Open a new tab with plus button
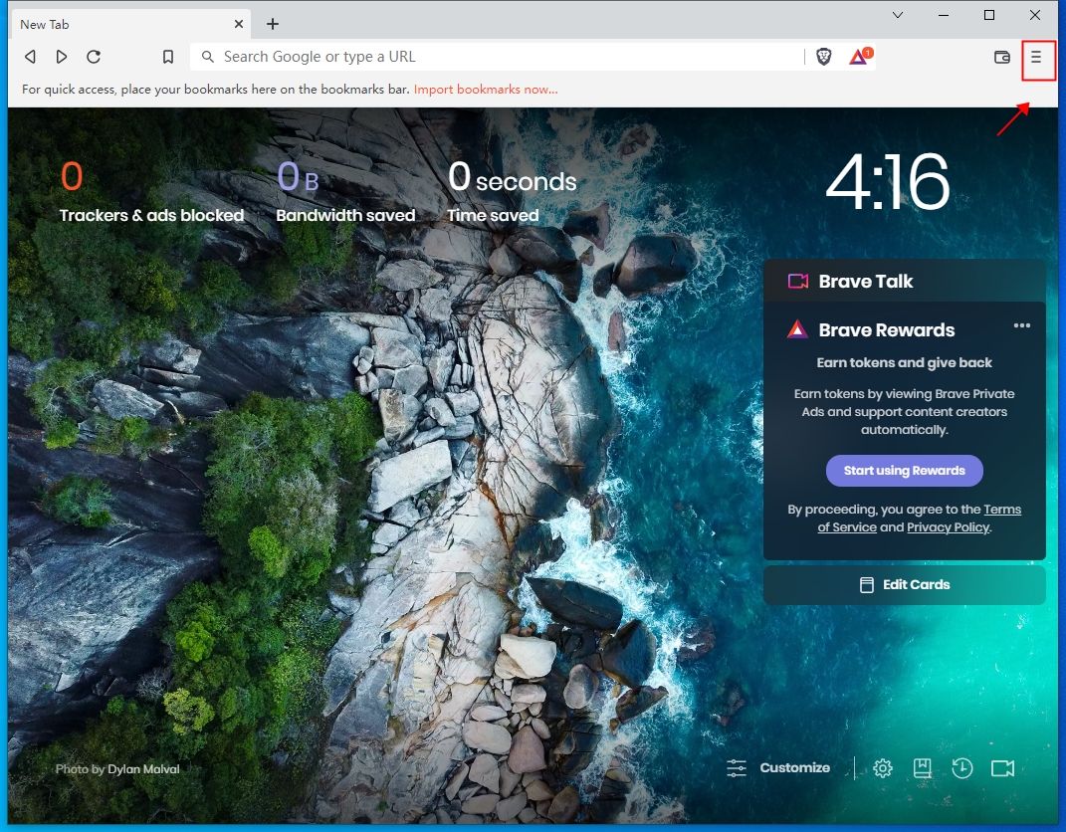 tap(273, 24)
